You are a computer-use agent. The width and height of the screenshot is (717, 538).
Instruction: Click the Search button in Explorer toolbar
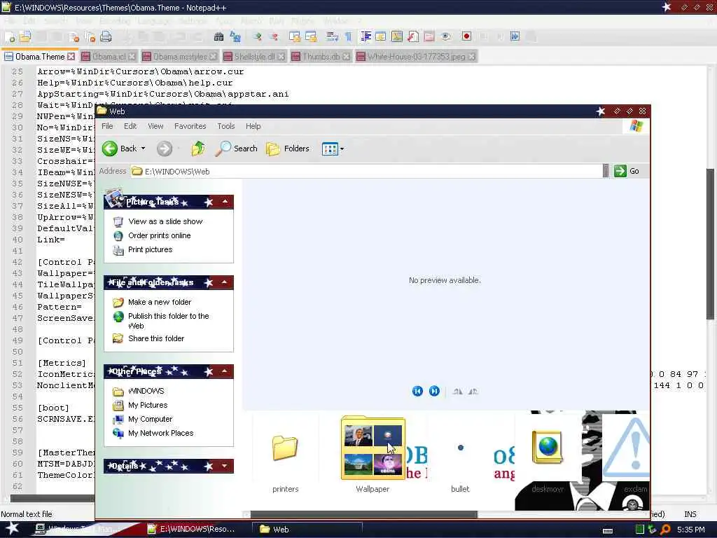click(x=236, y=149)
